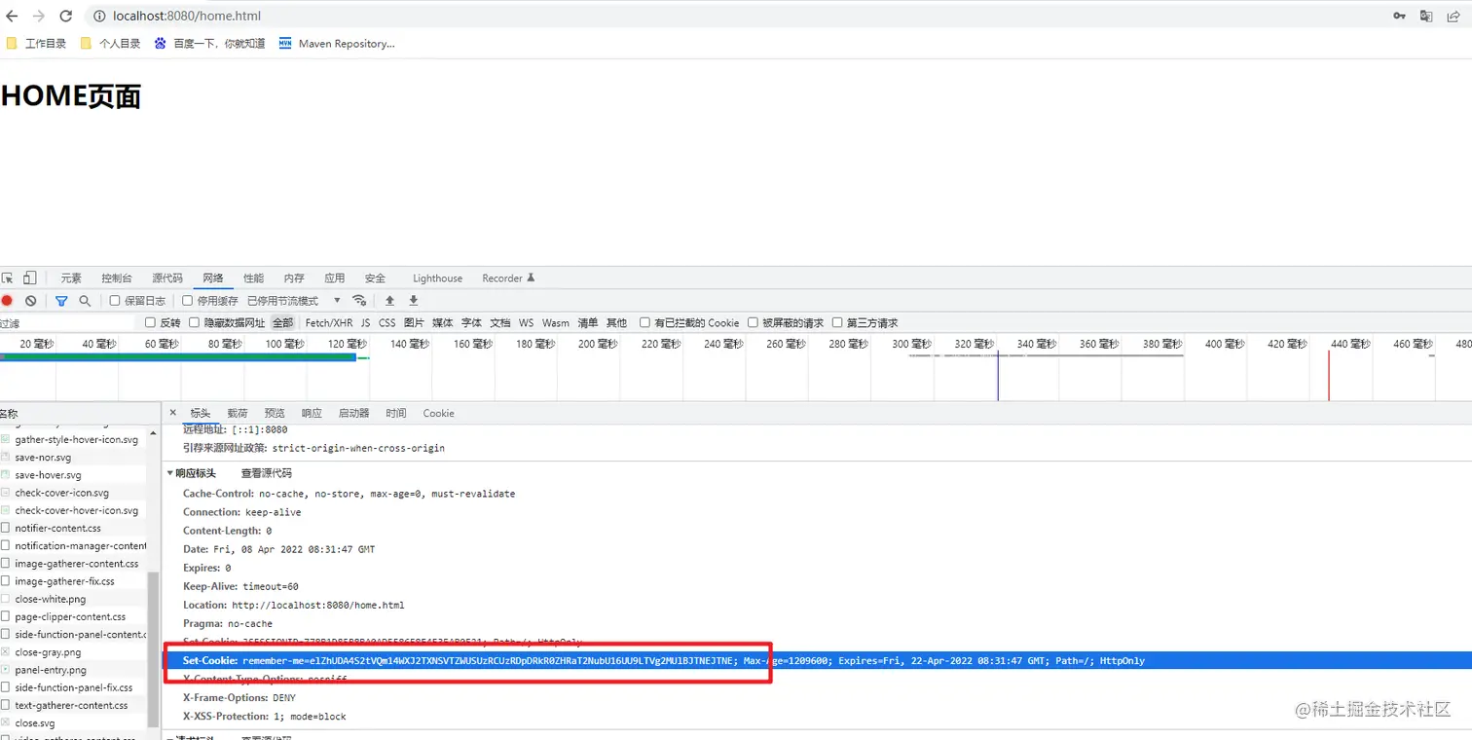Check the 第三方请求 filter

pos(837,322)
